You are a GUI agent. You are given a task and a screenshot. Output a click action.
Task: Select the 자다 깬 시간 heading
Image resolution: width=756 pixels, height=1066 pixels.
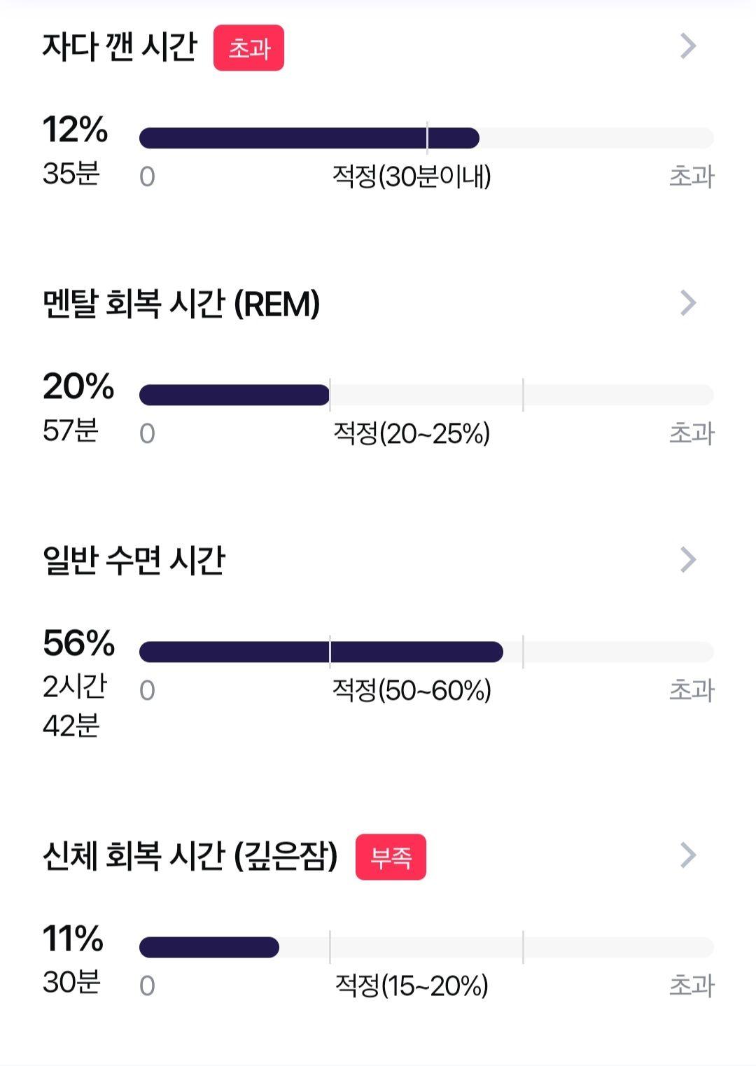click(120, 47)
